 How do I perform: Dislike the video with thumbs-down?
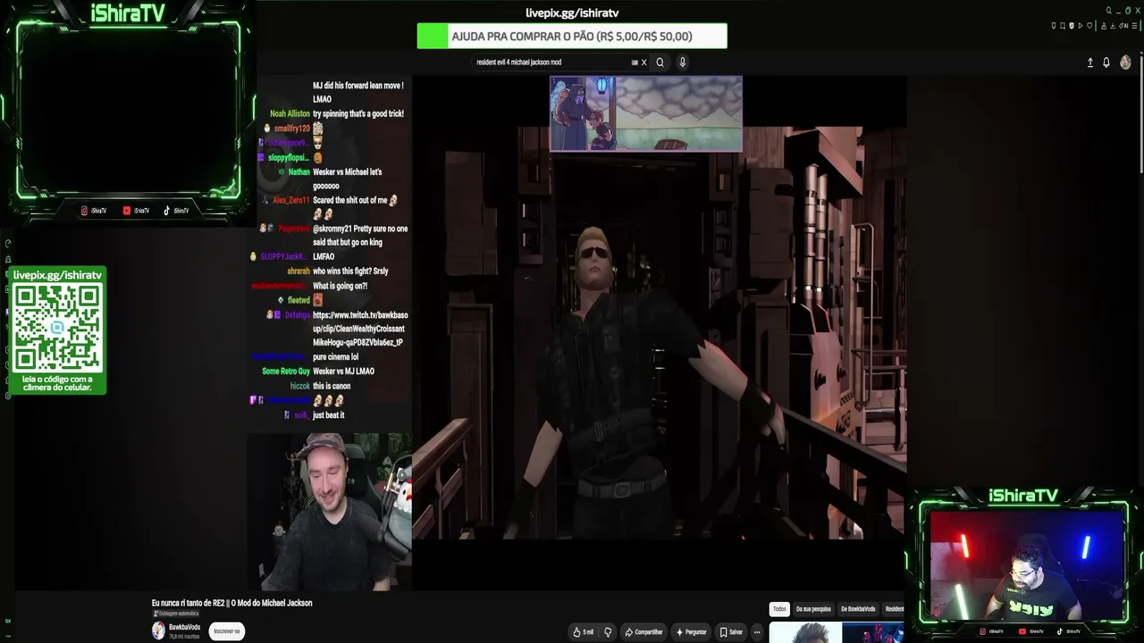[x=608, y=632]
